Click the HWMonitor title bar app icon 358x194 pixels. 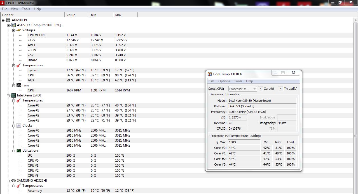coord(3,3)
